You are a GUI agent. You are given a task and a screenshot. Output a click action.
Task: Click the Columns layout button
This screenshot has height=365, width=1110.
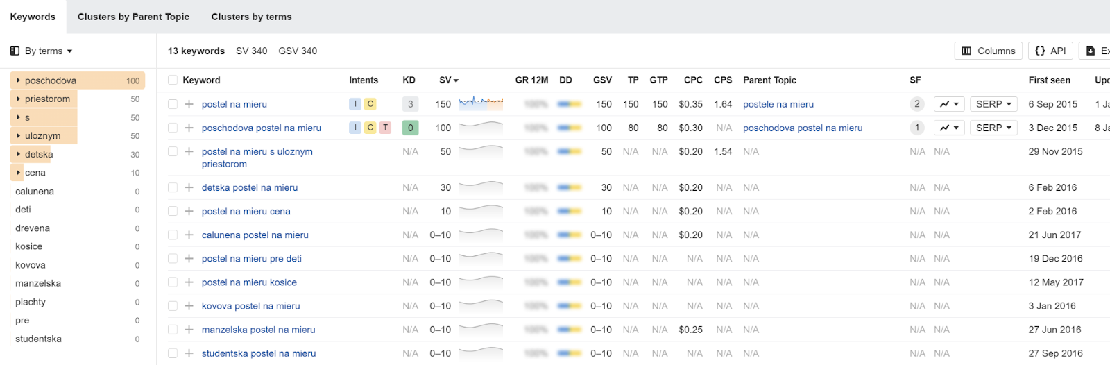[989, 51]
